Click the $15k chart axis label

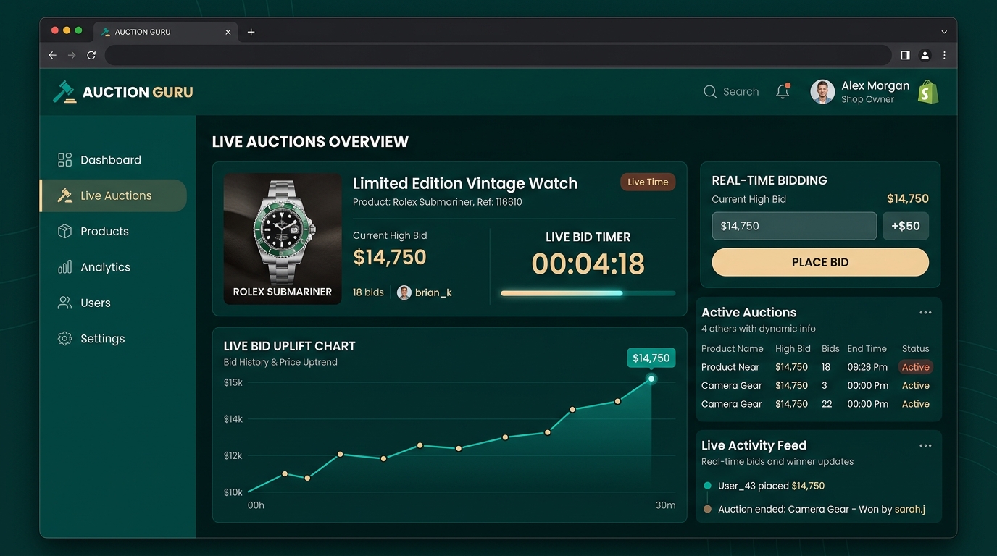pyautogui.click(x=233, y=382)
